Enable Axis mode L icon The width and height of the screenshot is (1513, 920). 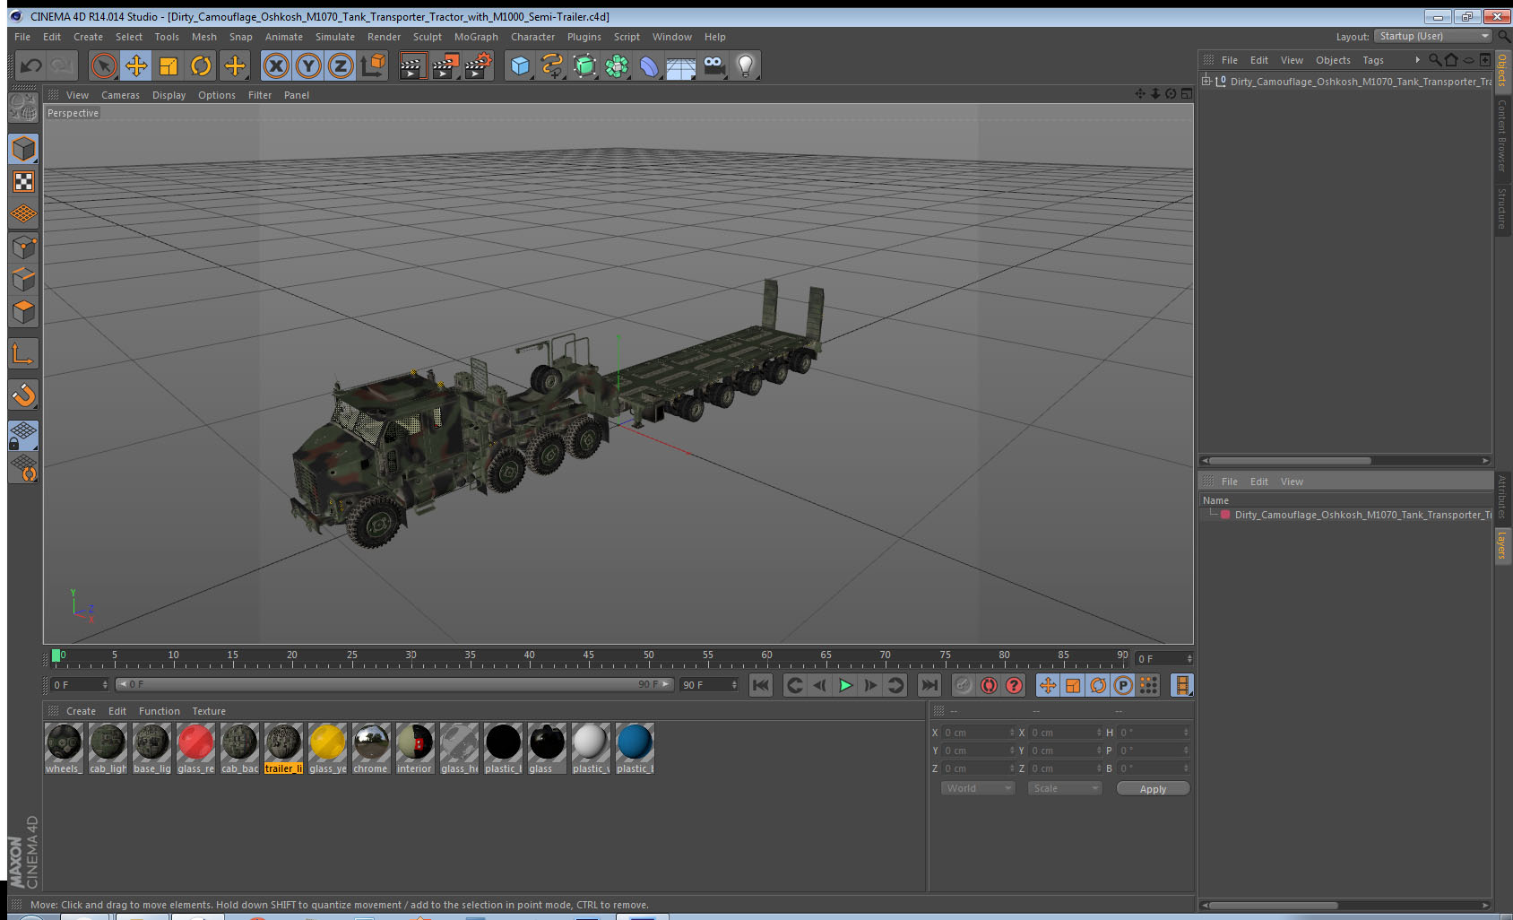point(23,354)
